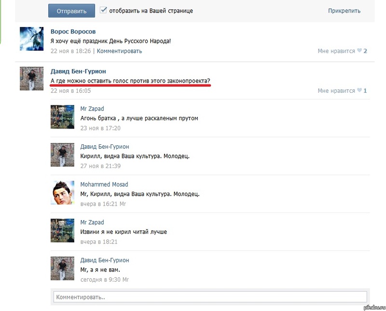Image resolution: width=386 pixels, height=311 pixels.
Task: Click Мне нравится on Ворос Воросов post
Action: click(336, 51)
